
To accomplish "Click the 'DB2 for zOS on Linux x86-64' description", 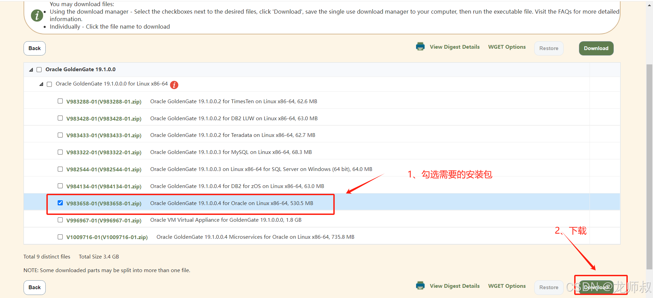I will tap(237, 186).
